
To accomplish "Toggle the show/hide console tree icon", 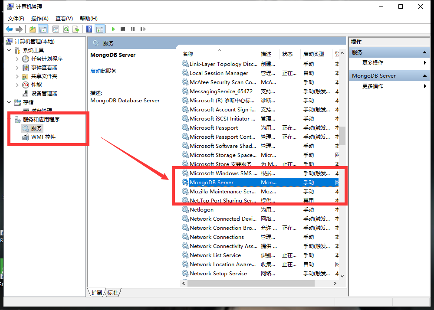I will [x=43, y=29].
